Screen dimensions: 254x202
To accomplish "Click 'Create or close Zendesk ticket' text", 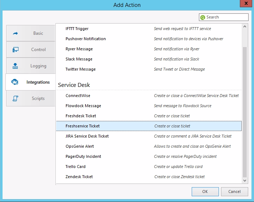I will pyautogui.click(x=179, y=177).
